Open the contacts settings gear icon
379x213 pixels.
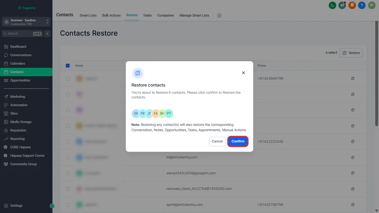pyautogui.click(x=219, y=16)
